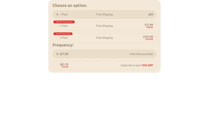Click the 'One-time purchase' label
Screen dimensions: 209x134
tap(141, 54)
